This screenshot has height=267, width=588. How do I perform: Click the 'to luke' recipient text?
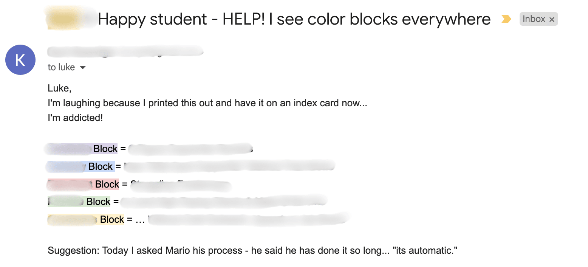[x=61, y=67]
